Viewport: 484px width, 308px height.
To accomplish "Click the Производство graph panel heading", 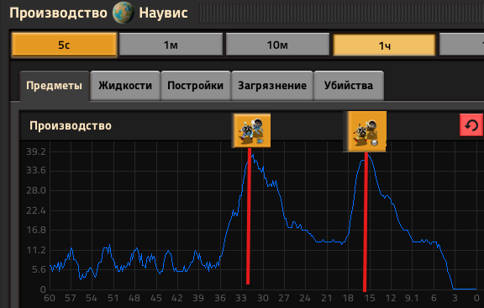I will [x=71, y=126].
